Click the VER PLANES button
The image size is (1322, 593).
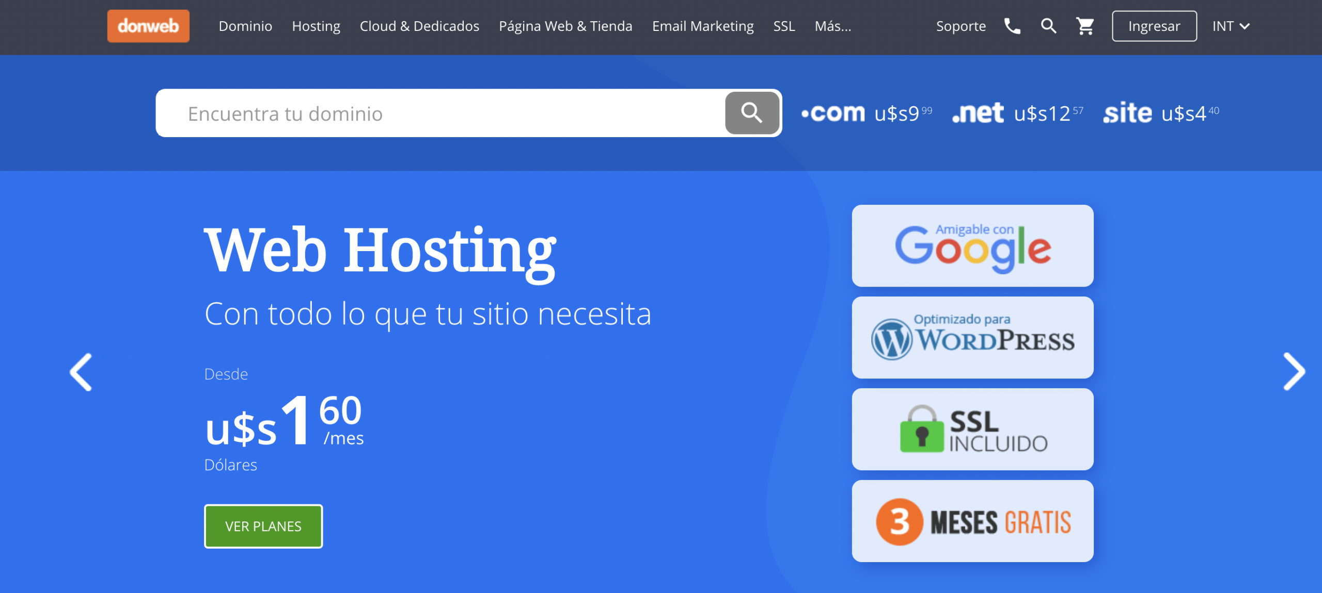pyautogui.click(x=263, y=526)
